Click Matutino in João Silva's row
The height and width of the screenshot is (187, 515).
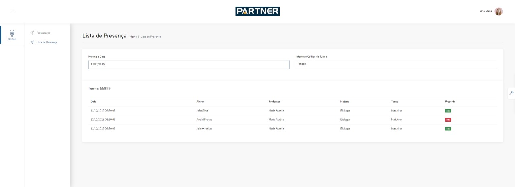pyautogui.click(x=396, y=110)
